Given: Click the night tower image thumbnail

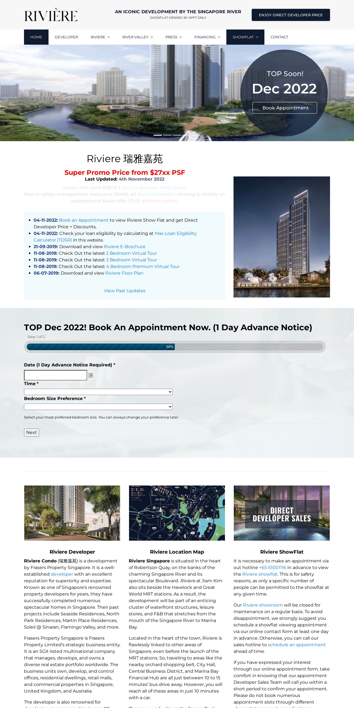Looking at the screenshot, I should pyautogui.click(x=282, y=237).
